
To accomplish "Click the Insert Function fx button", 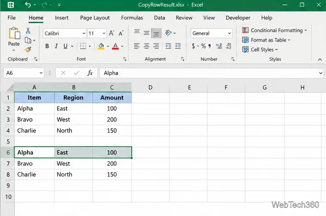I will click(x=90, y=73).
